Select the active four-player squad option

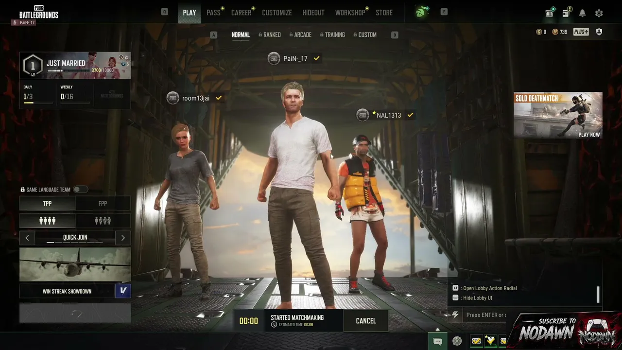click(x=47, y=221)
